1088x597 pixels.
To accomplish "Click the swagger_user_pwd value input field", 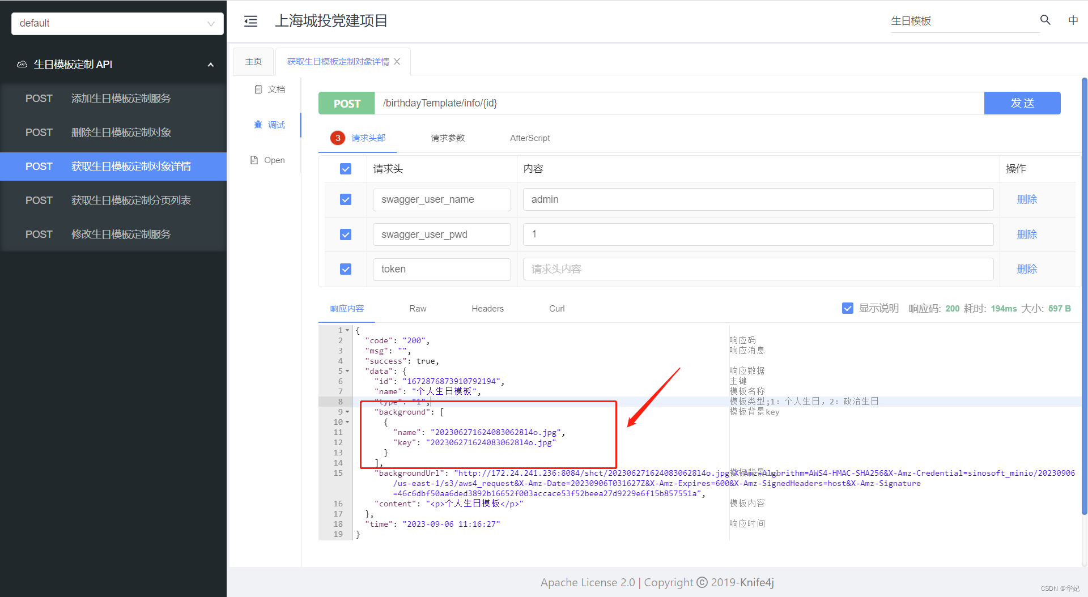I will (758, 234).
